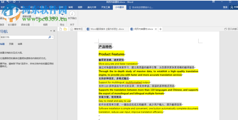The width and height of the screenshot is (238, 120).
Task: Select the 小牛翻译 ribbon tab
Action: 120,7
